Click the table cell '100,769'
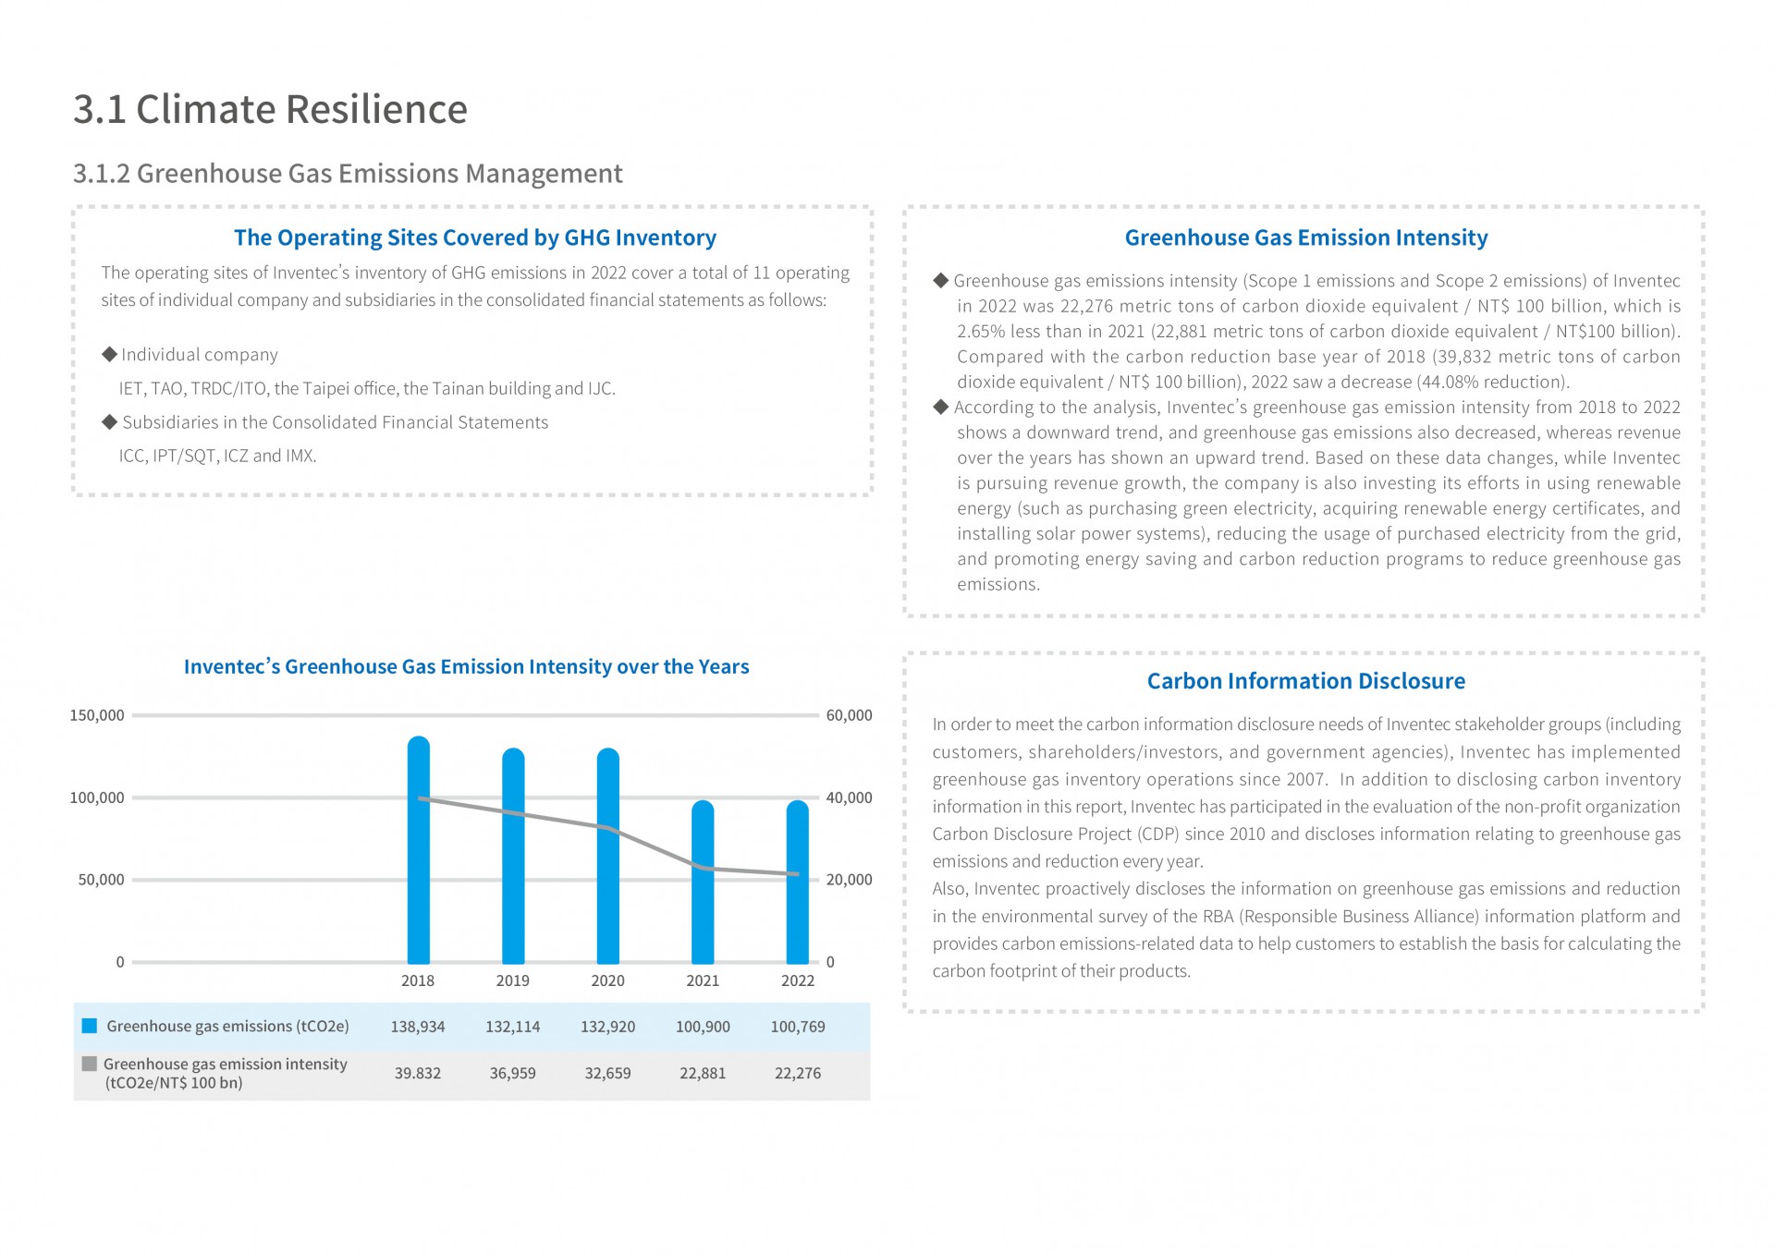This screenshot has width=1775, height=1254. (798, 1027)
